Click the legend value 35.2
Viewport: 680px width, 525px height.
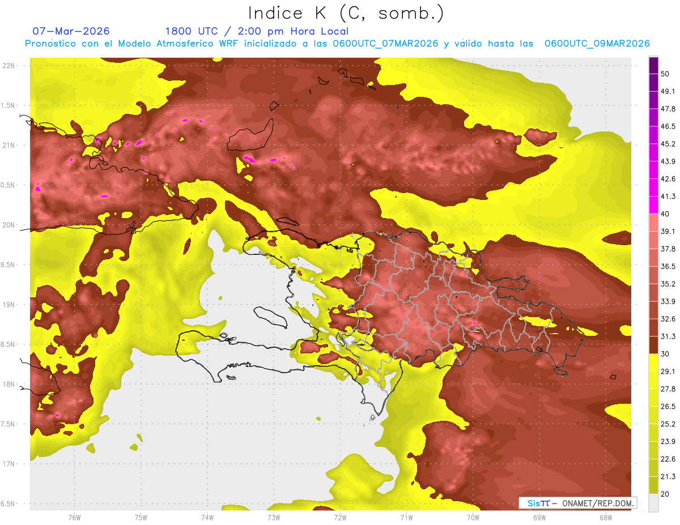(x=668, y=284)
